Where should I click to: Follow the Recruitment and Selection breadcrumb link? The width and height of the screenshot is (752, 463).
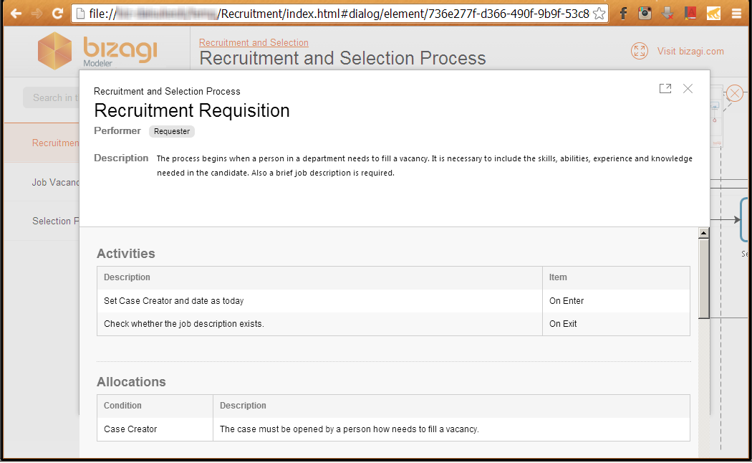(x=254, y=42)
